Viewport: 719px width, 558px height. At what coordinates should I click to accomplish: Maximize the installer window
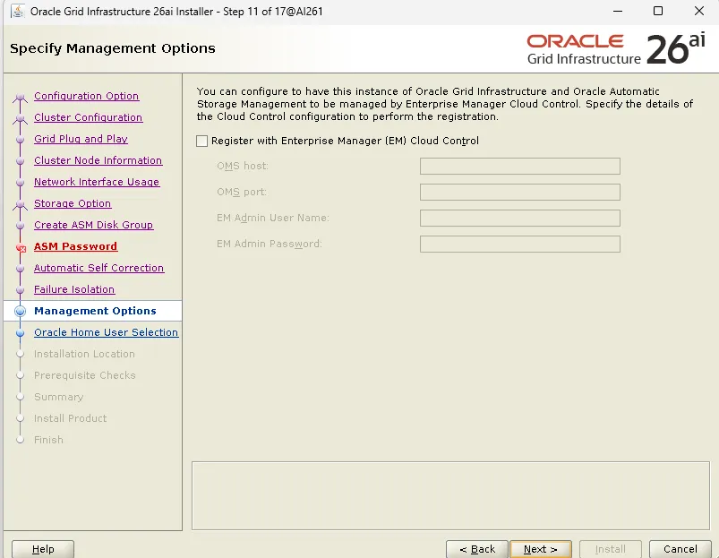(658, 11)
